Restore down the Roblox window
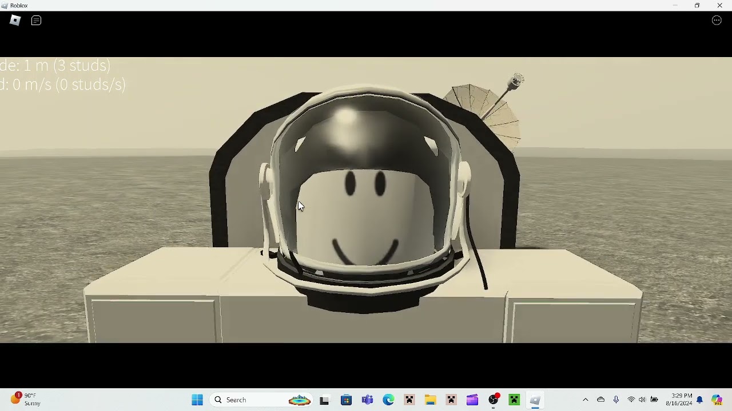This screenshot has height=411, width=732. coord(697,5)
